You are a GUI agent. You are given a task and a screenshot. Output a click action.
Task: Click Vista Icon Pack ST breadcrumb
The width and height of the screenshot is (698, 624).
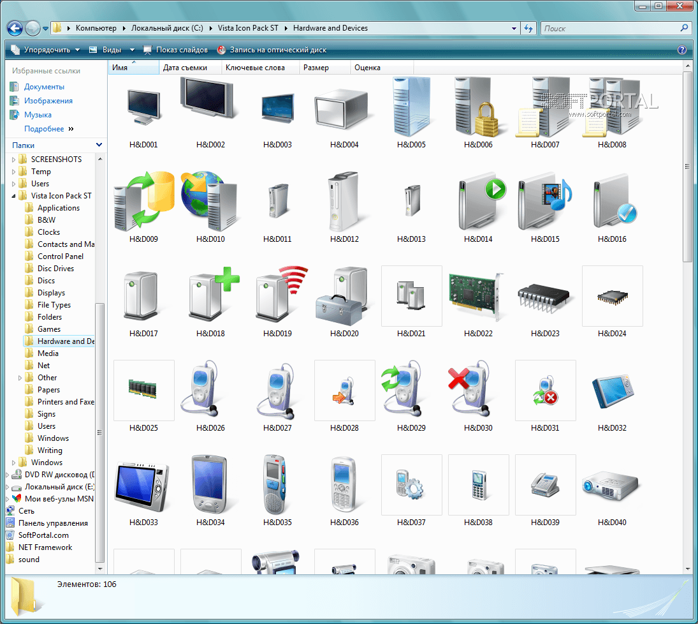pyautogui.click(x=248, y=28)
